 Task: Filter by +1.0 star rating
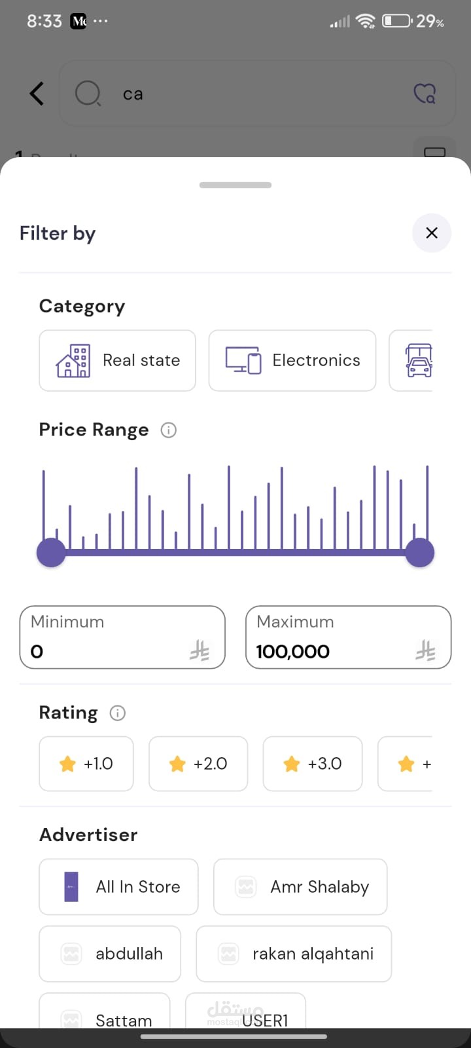click(x=86, y=764)
